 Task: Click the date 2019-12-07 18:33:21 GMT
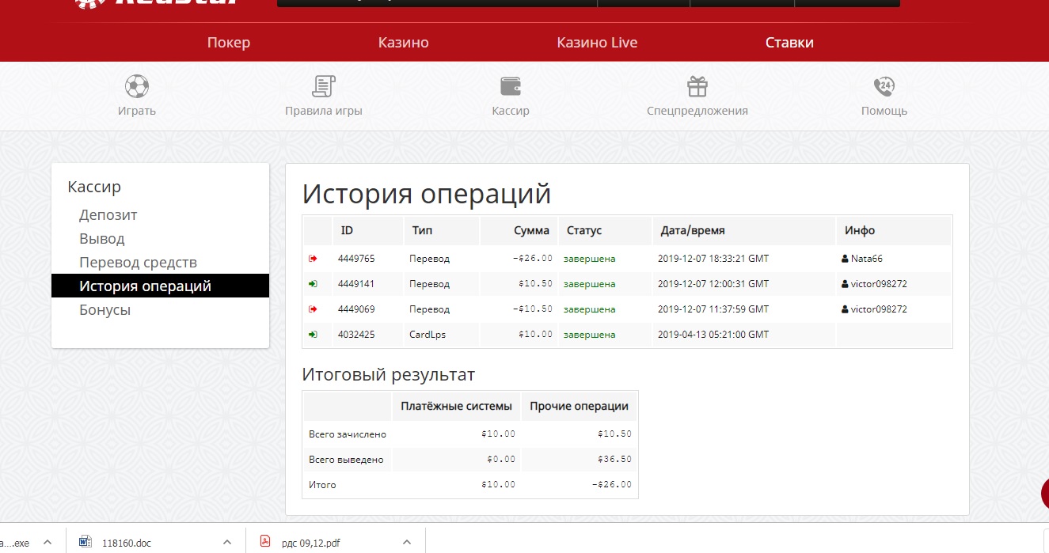pos(713,259)
